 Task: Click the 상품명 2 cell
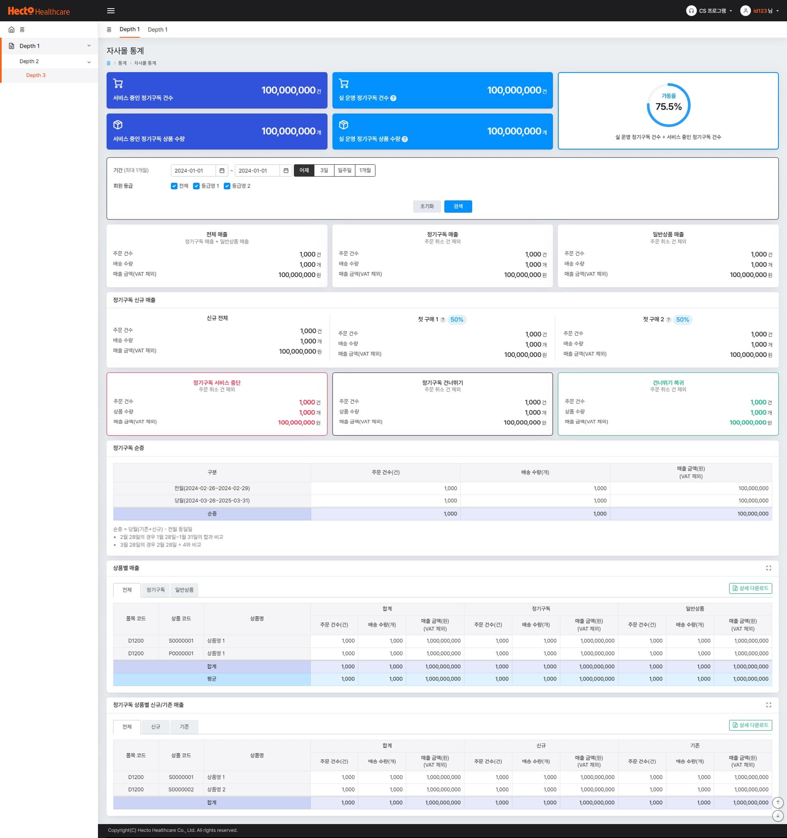[x=257, y=790]
